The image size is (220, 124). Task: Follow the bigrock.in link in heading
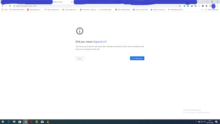point(99,42)
